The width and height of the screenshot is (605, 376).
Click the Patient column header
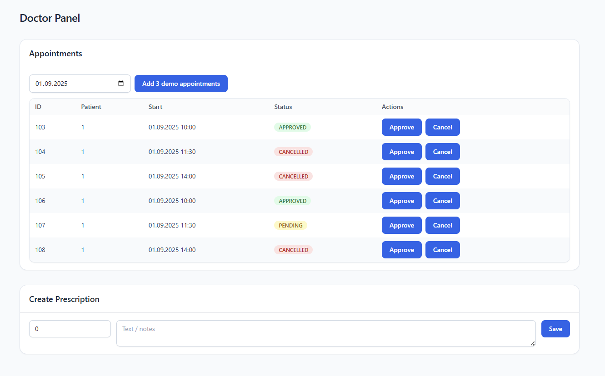point(91,107)
